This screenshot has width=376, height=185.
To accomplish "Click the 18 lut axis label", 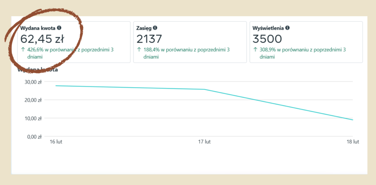I will click(353, 142).
